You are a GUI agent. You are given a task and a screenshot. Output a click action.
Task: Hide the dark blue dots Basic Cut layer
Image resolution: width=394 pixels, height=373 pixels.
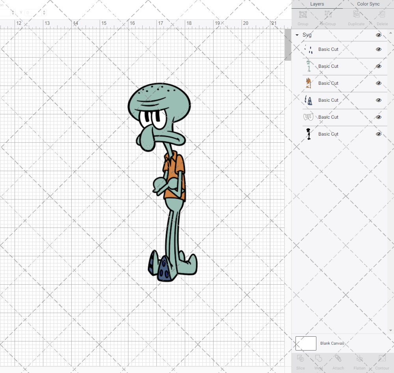[378, 49]
